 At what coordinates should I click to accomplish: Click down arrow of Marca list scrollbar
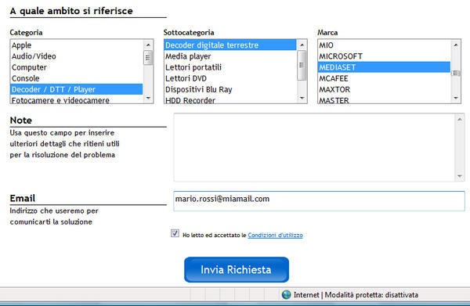[x=456, y=98]
